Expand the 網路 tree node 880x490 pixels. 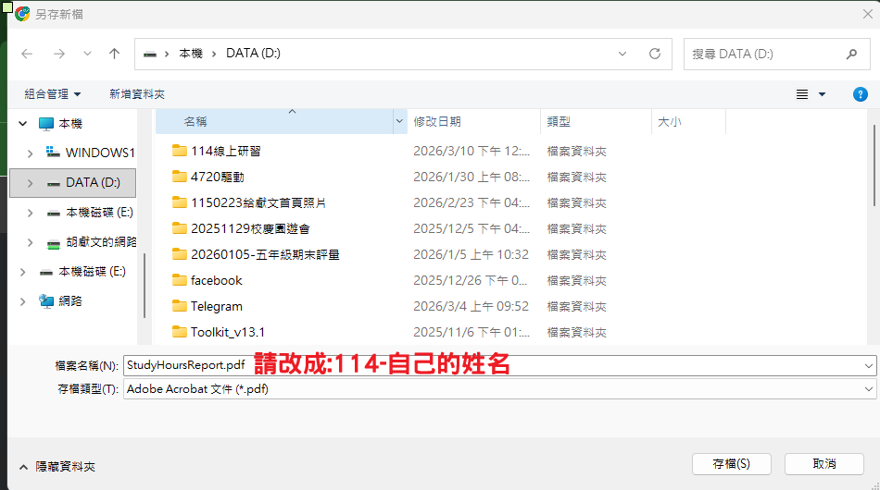point(23,301)
